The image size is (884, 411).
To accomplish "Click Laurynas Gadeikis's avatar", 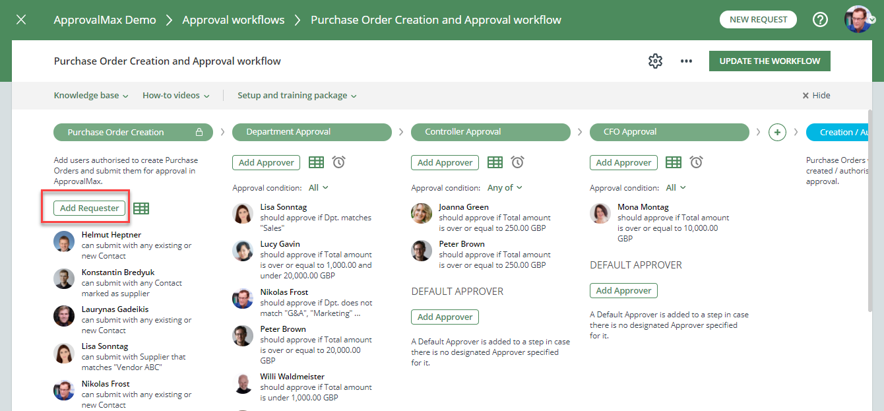I will [64, 316].
